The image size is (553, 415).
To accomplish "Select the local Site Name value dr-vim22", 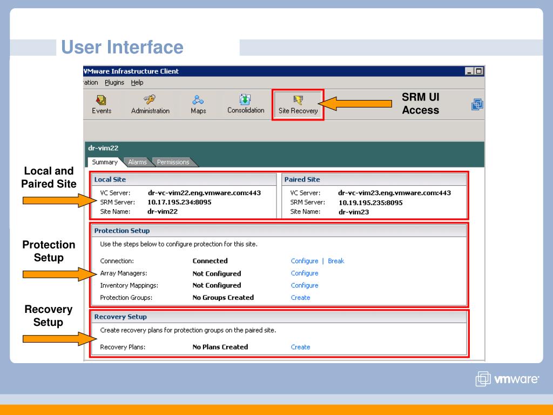I will [x=163, y=212].
